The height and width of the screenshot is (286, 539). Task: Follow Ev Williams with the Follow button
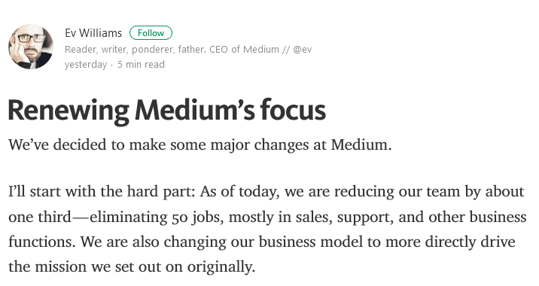pyautogui.click(x=151, y=33)
